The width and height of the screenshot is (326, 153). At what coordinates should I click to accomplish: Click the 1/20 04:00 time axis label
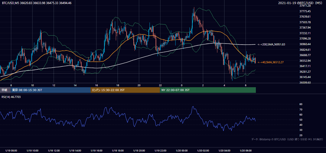224,151
